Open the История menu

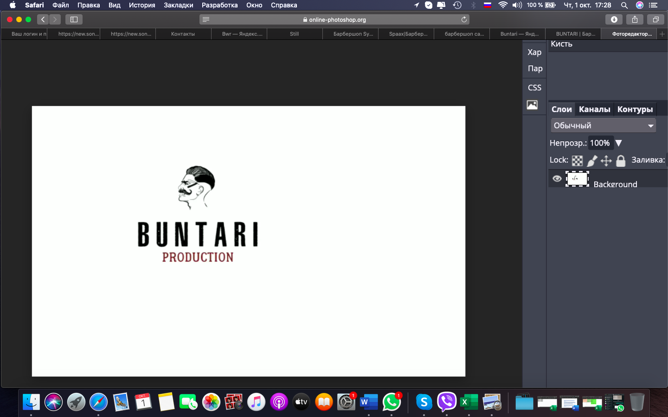tap(142, 5)
